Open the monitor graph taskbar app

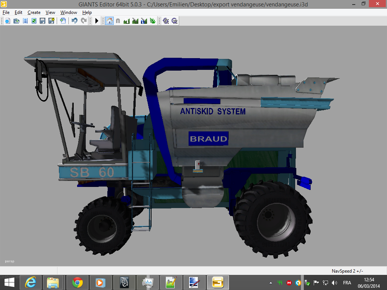pos(148,282)
